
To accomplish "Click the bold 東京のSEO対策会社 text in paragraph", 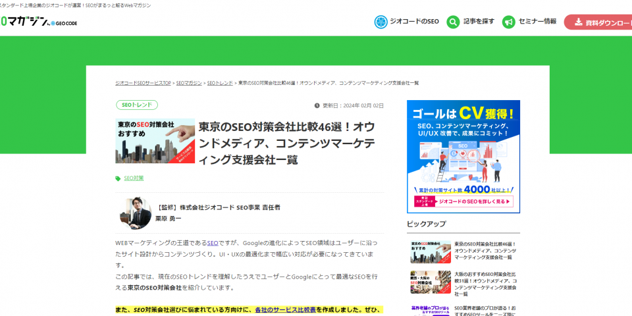I will click(x=154, y=288).
